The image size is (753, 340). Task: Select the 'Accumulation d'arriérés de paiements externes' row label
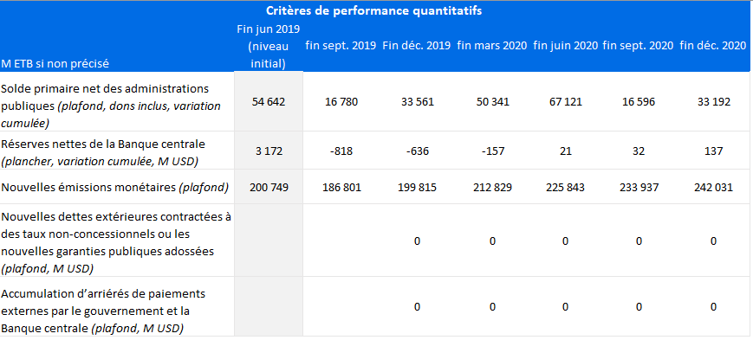(103, 311)
